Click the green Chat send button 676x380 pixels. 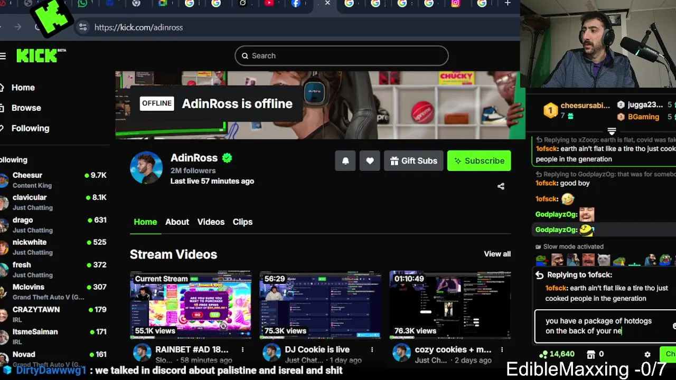(x=668, y=354)
